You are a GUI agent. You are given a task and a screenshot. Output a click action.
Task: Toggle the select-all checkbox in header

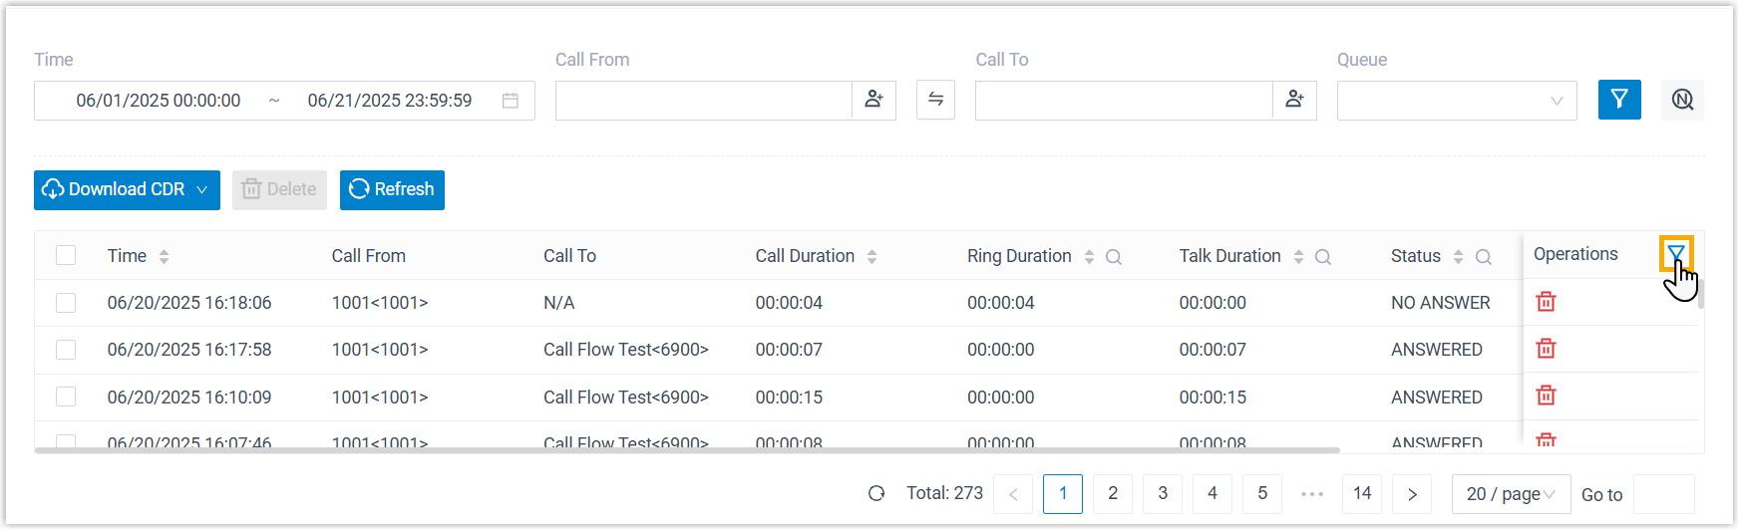click(x=66, y=256)
